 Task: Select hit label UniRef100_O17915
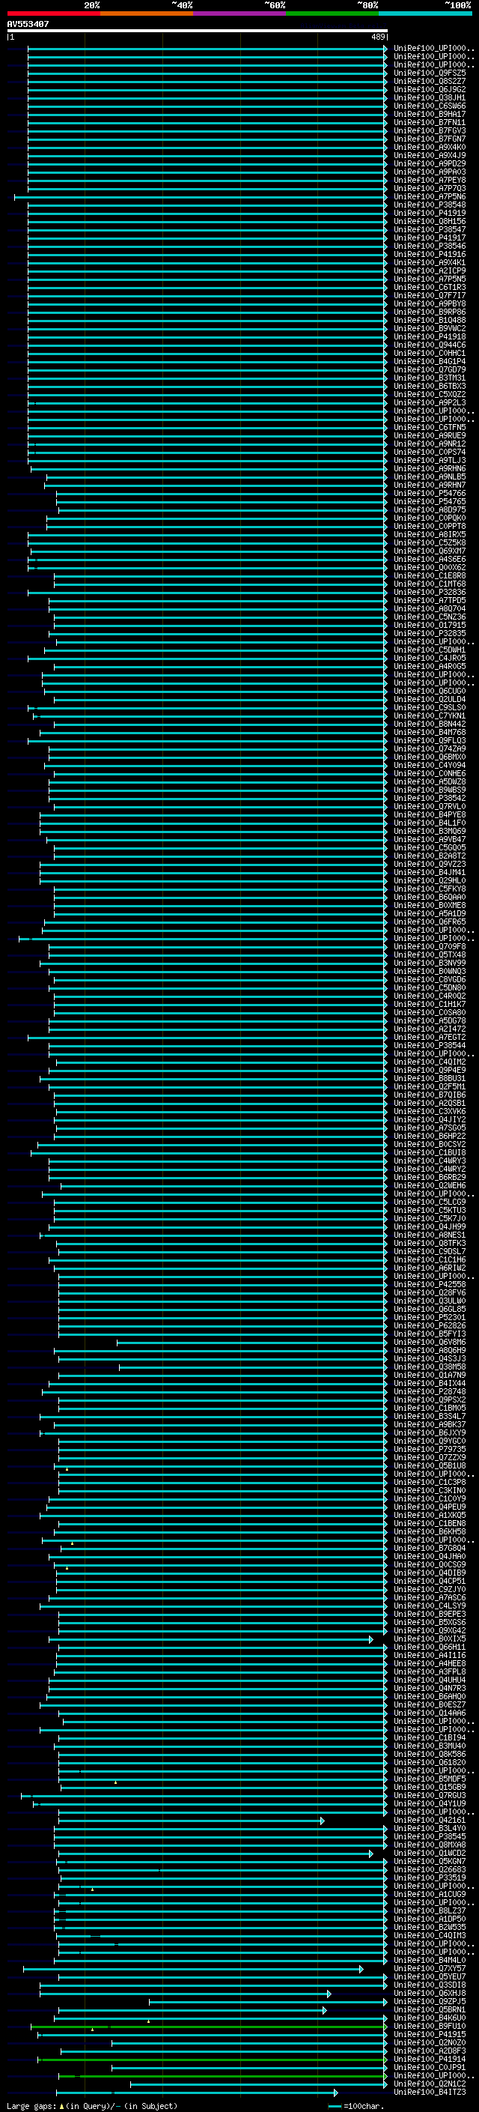tap(430, 625)
